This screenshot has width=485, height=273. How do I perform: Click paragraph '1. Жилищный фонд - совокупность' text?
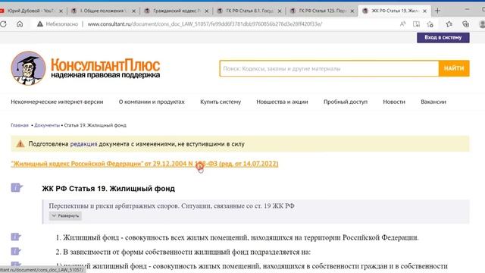237,237
